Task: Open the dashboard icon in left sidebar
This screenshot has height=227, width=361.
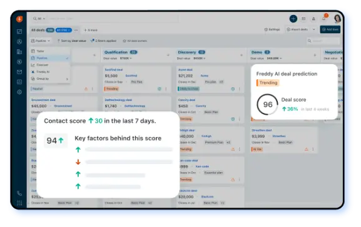Action: pyautogui.click(x=19, y=31)
